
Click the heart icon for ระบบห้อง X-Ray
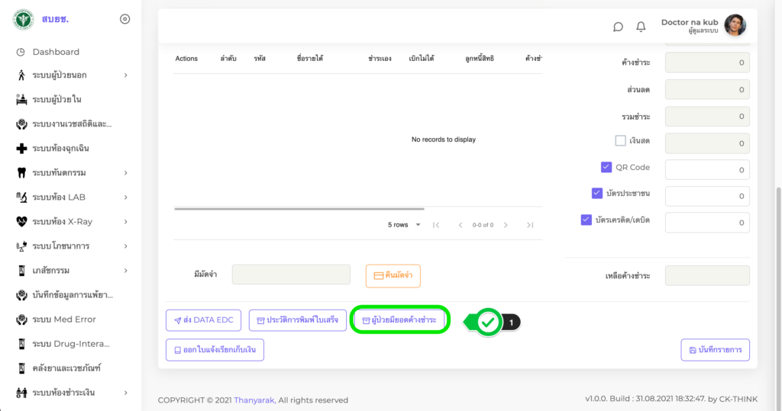click(21, 222)
